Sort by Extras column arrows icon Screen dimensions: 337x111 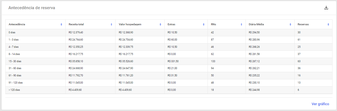click(204, 24)
